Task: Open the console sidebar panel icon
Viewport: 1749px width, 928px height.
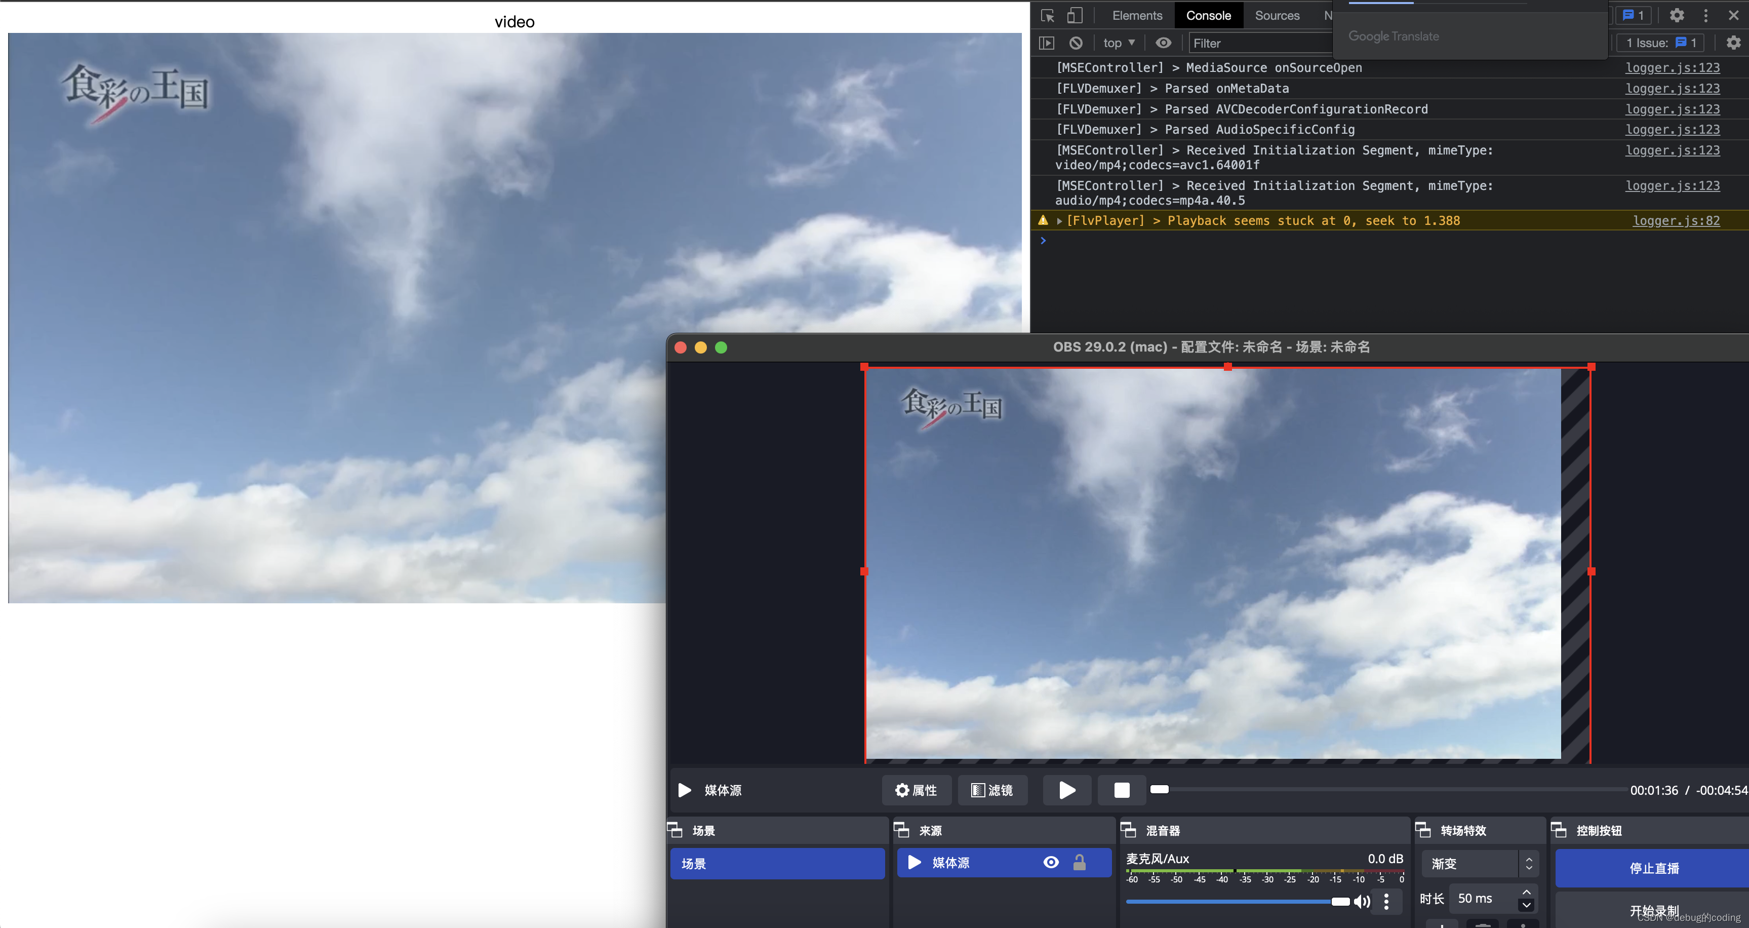Action: tap(1046, 43)
